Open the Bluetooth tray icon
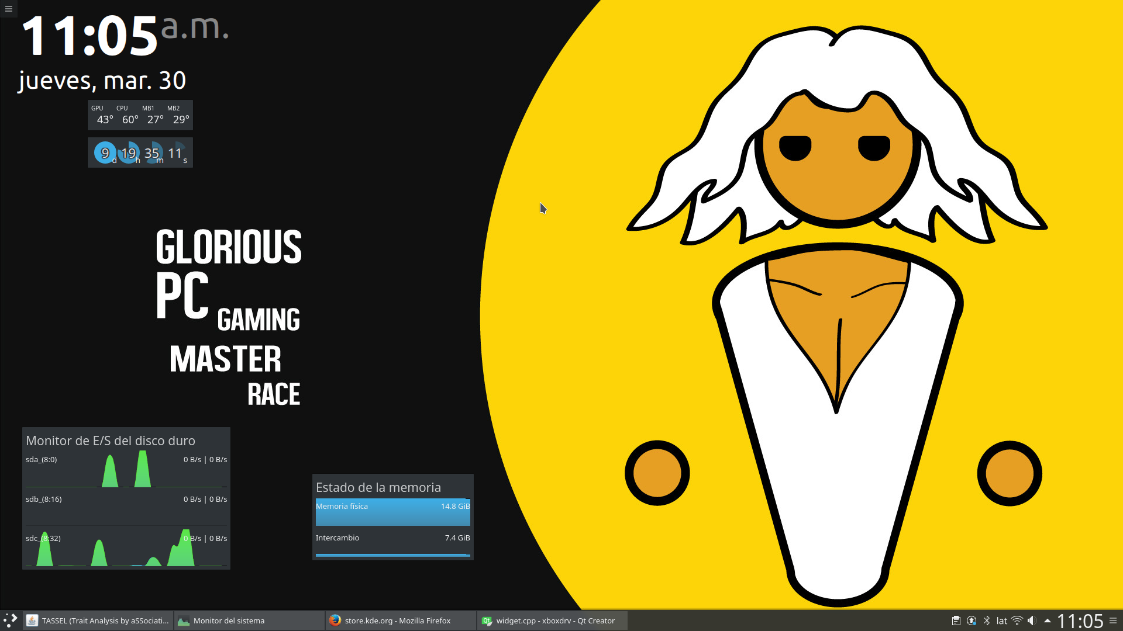This screenshot has width=1123, height=631. tap(987, 620)
